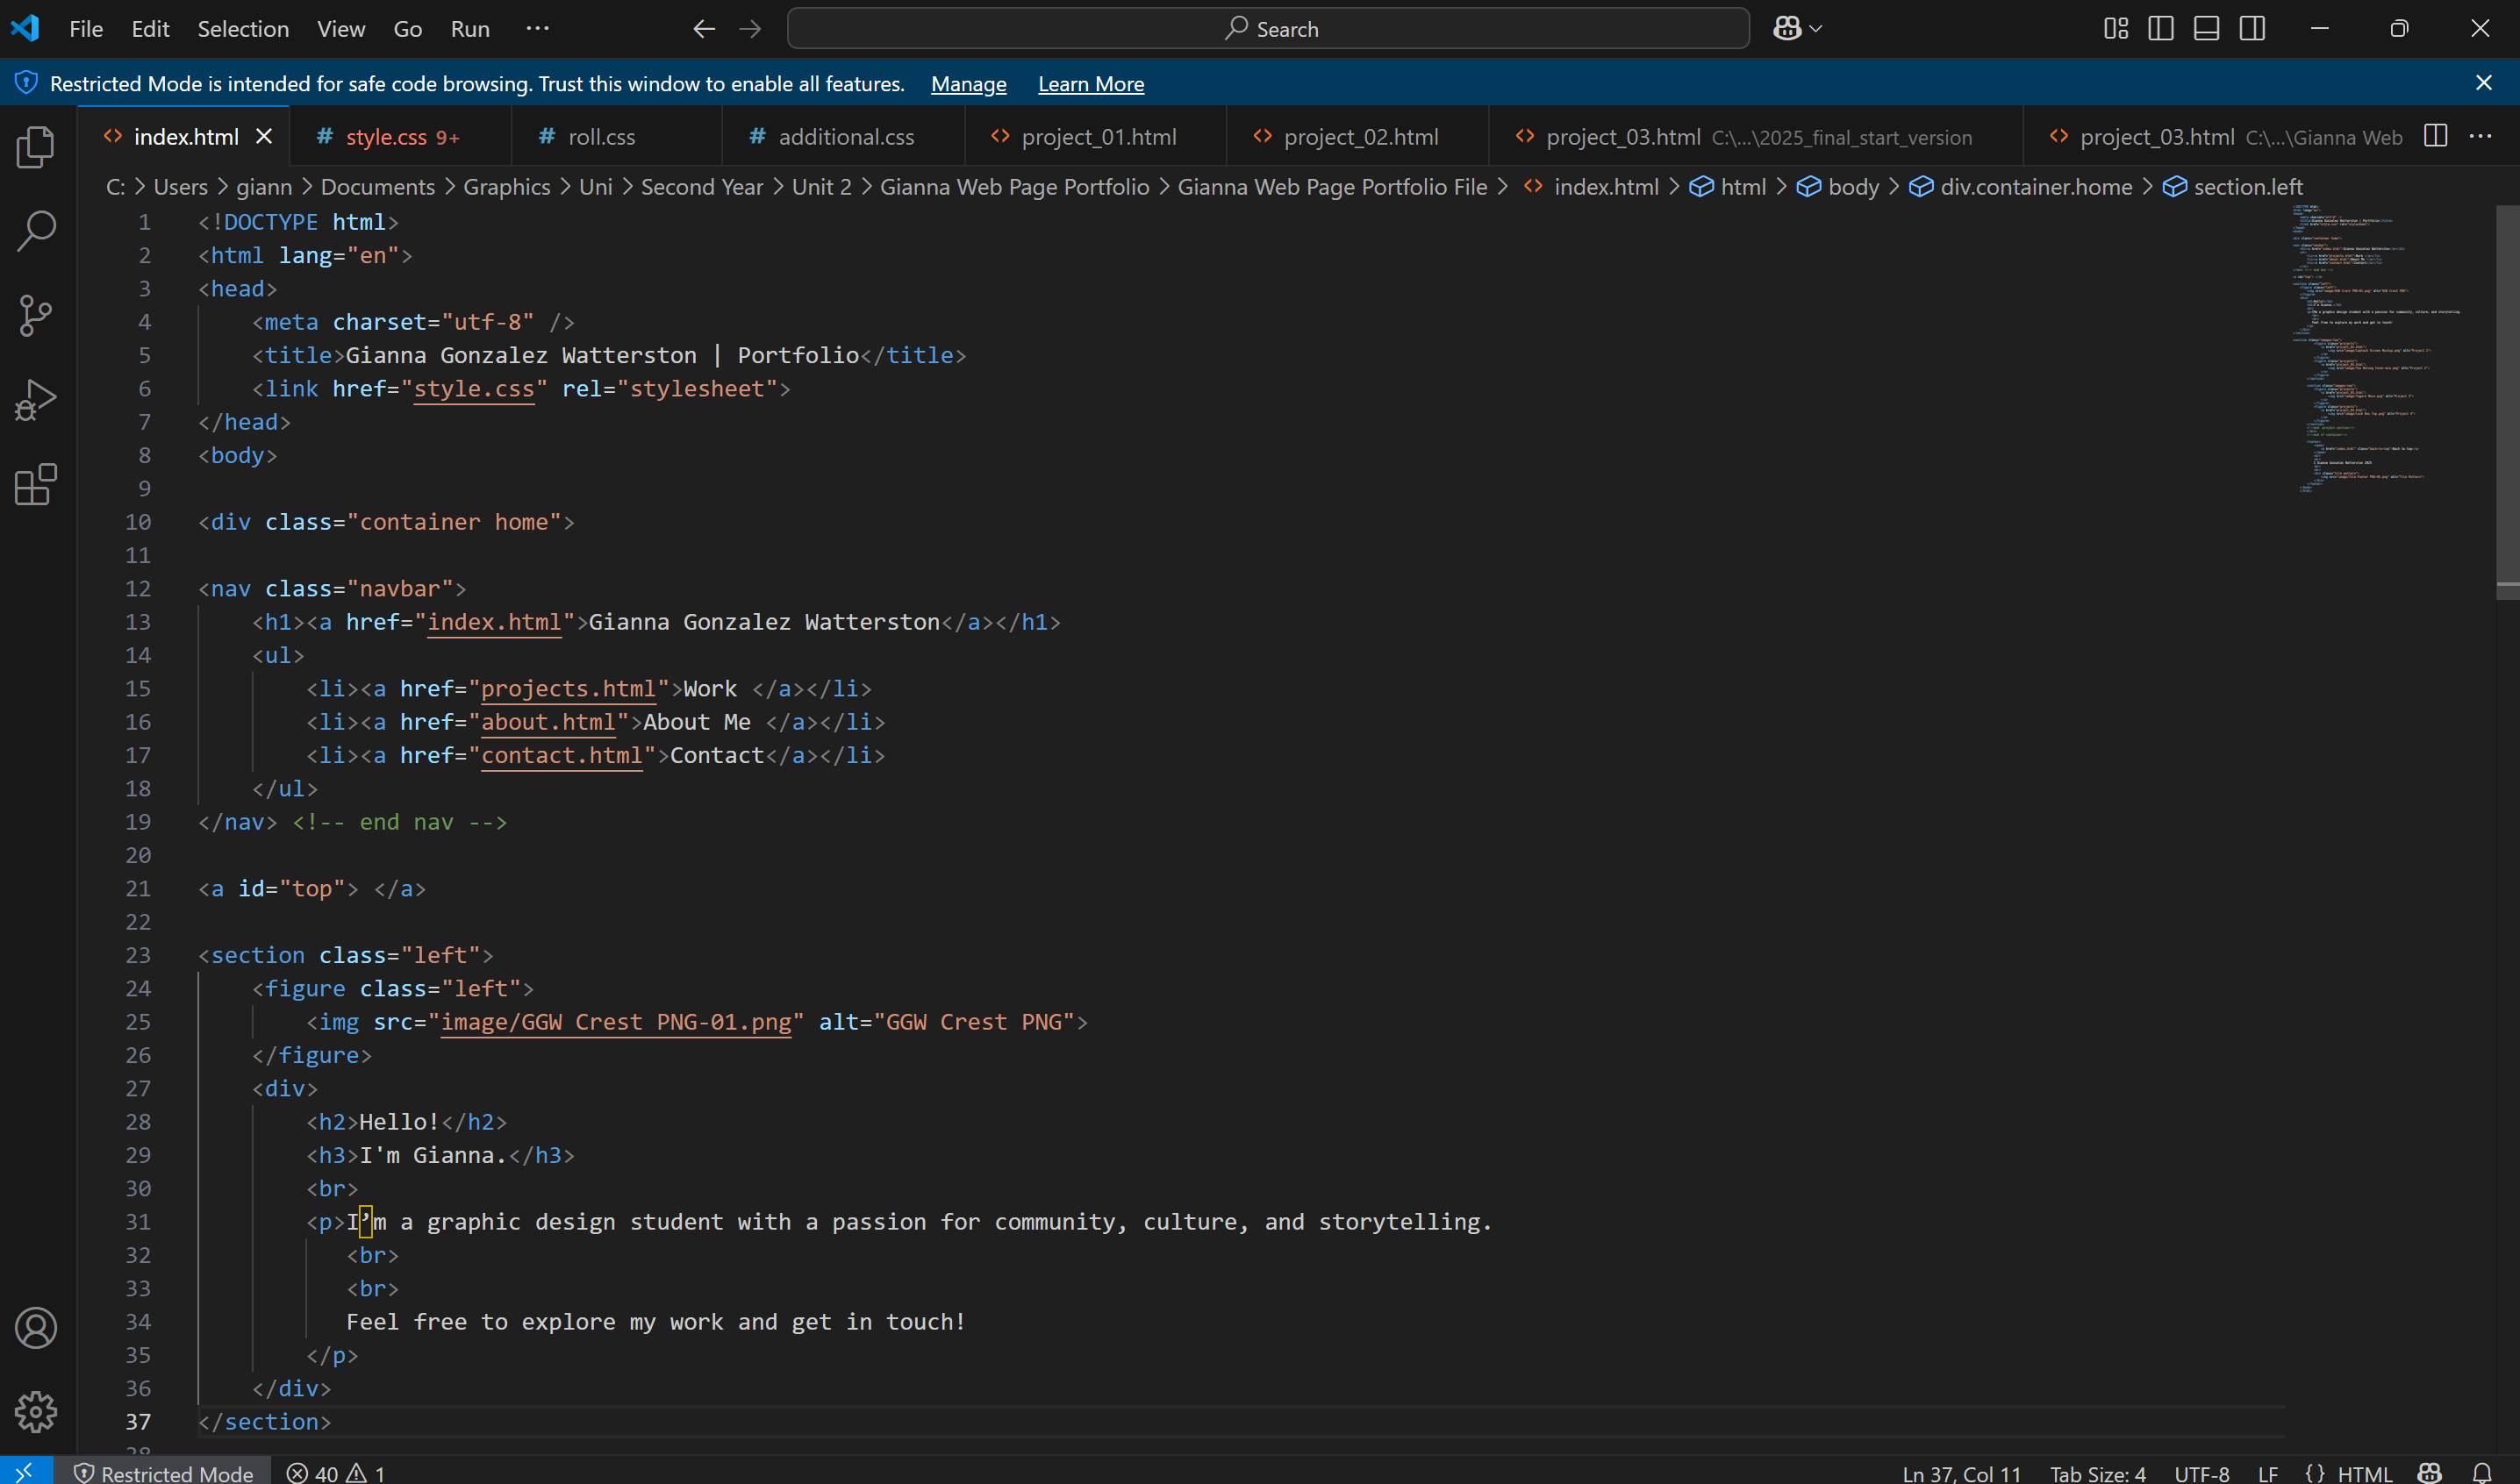
Task: Switch to the additional.css tab
Action: [x=843, y=137]
